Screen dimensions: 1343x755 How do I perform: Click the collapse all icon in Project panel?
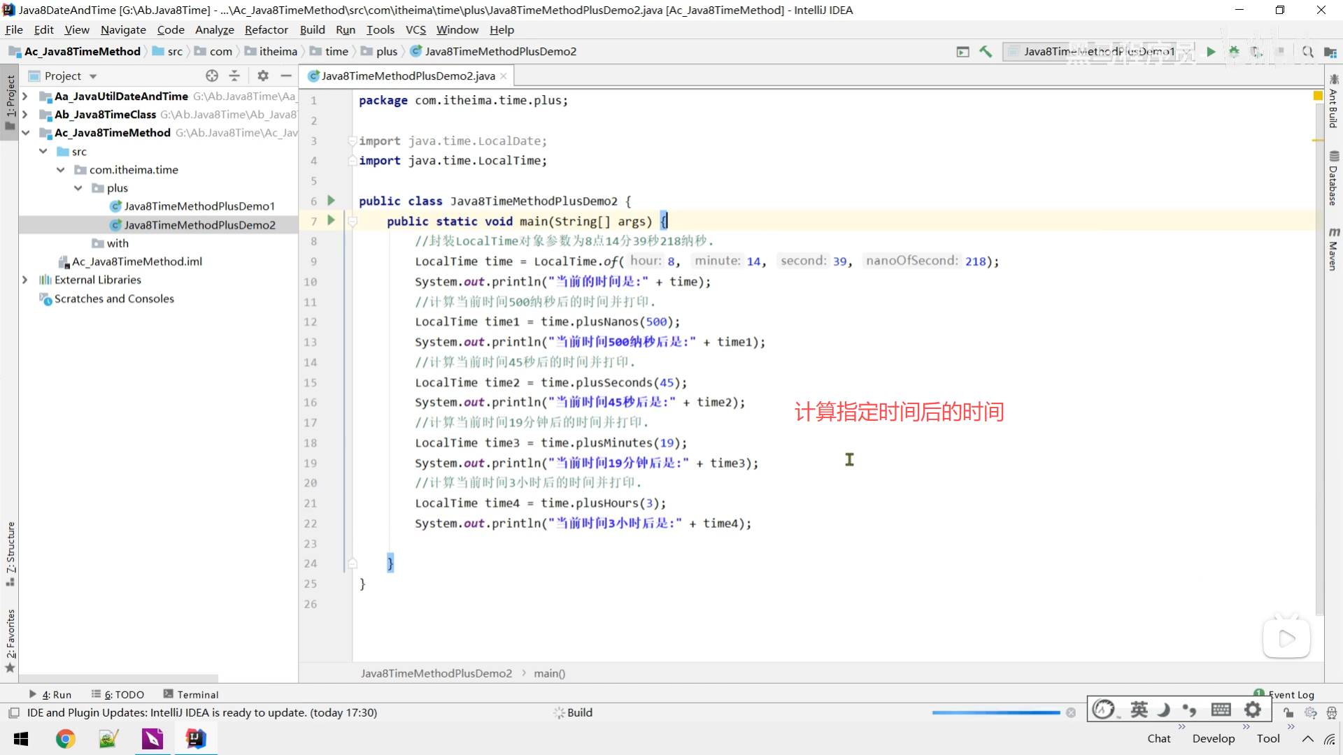(x=234, y=75)
